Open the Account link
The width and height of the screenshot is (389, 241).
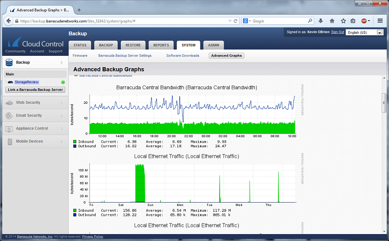coord(37,51)
